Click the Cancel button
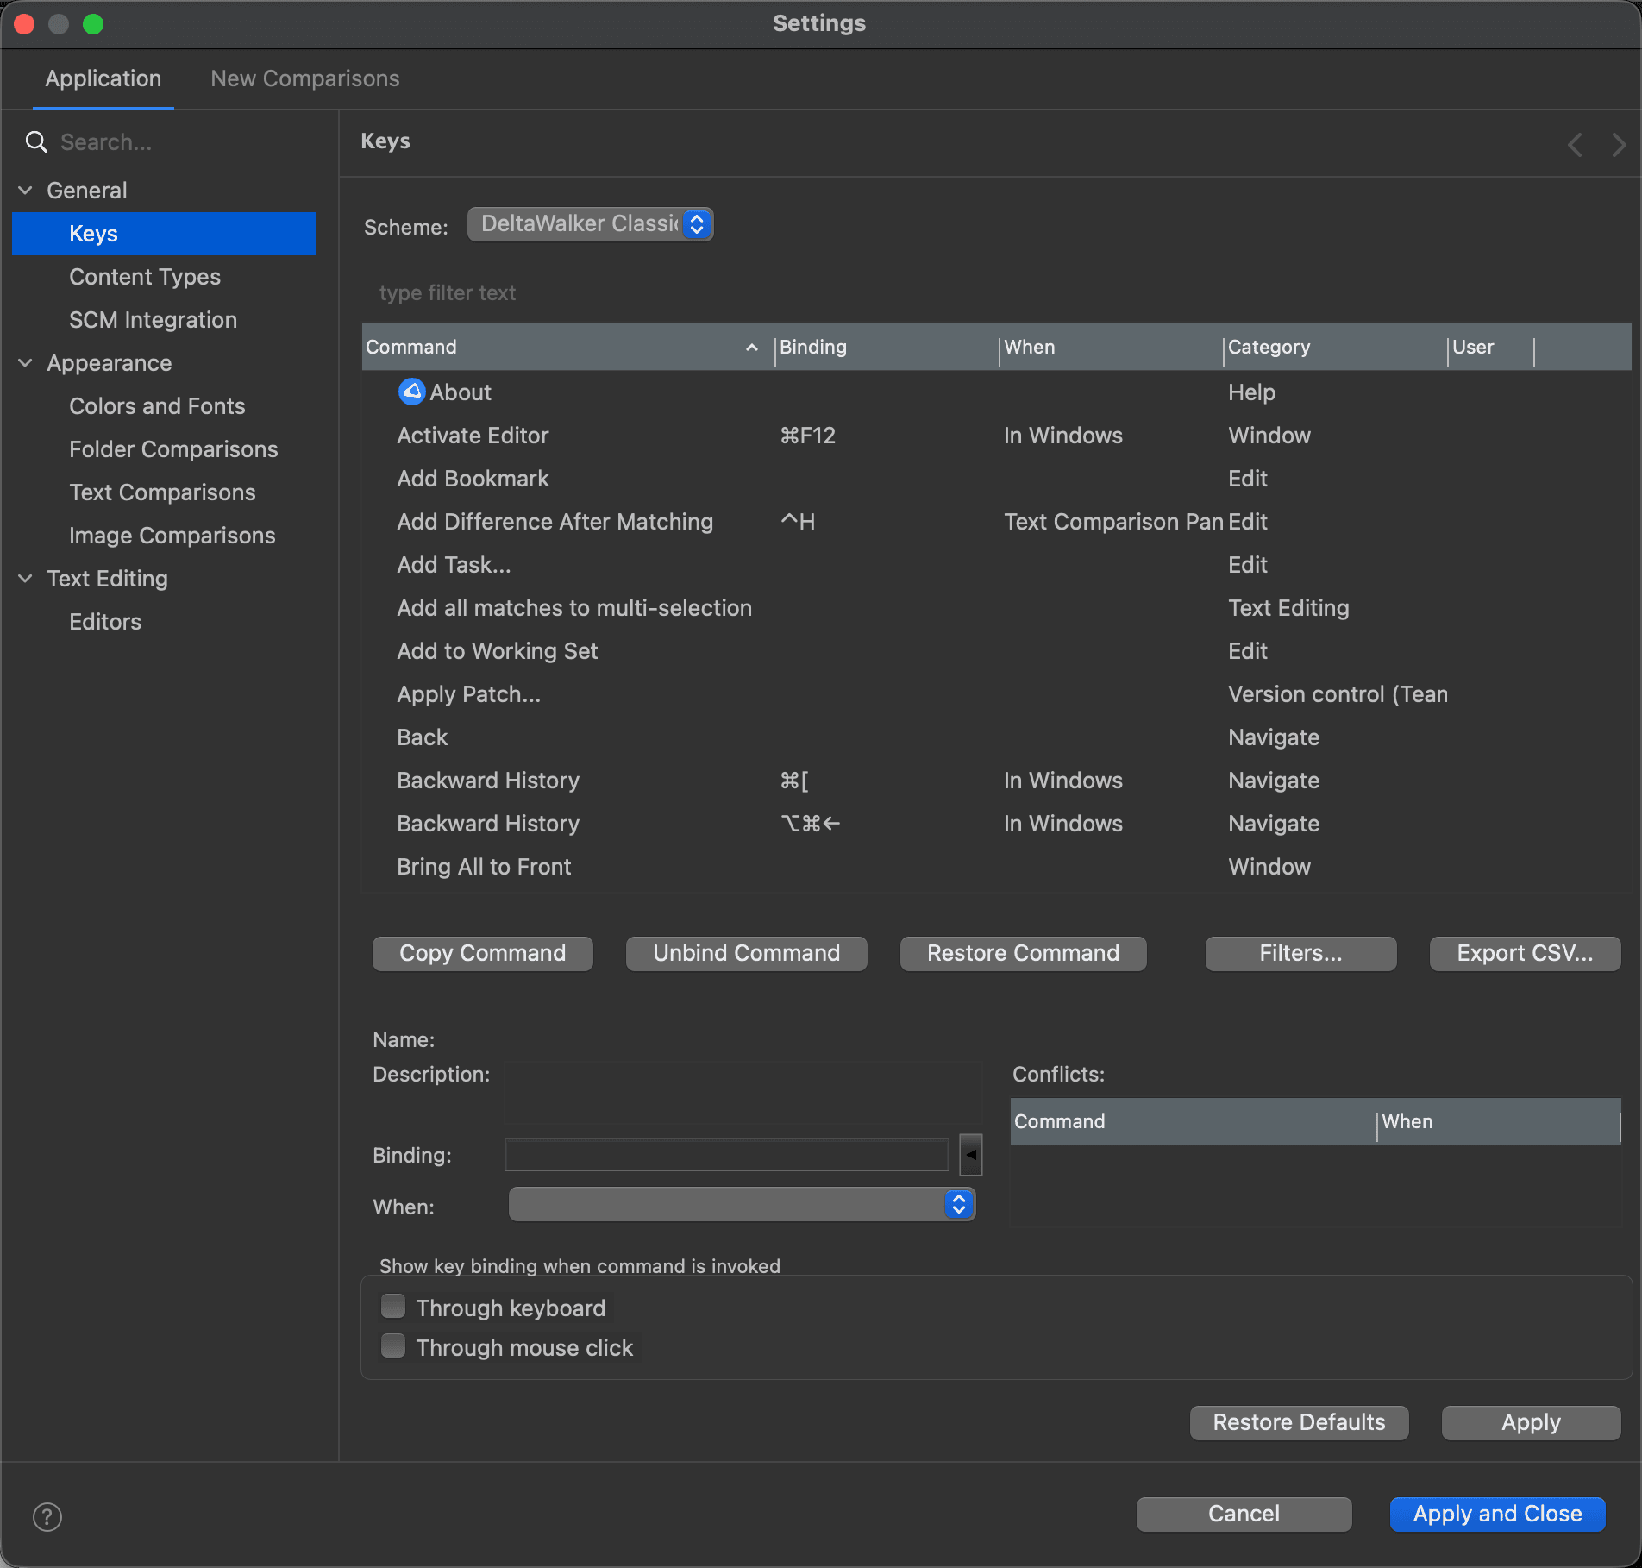1642x1568 pixels. pos(1244,1514)
